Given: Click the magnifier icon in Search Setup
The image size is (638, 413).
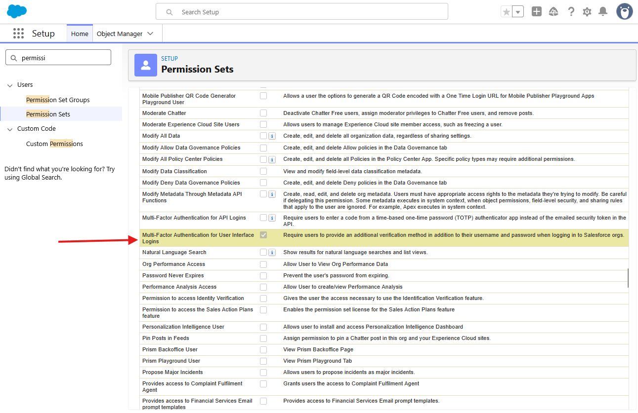Looking at the screenshot, I should tap(170, 12).
